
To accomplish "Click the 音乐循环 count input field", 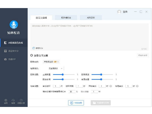I will click(56, 86).
